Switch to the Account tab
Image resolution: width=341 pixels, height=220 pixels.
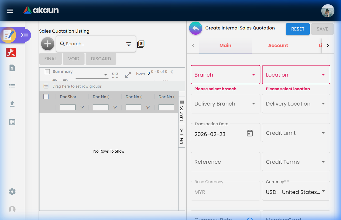[278, 45]
